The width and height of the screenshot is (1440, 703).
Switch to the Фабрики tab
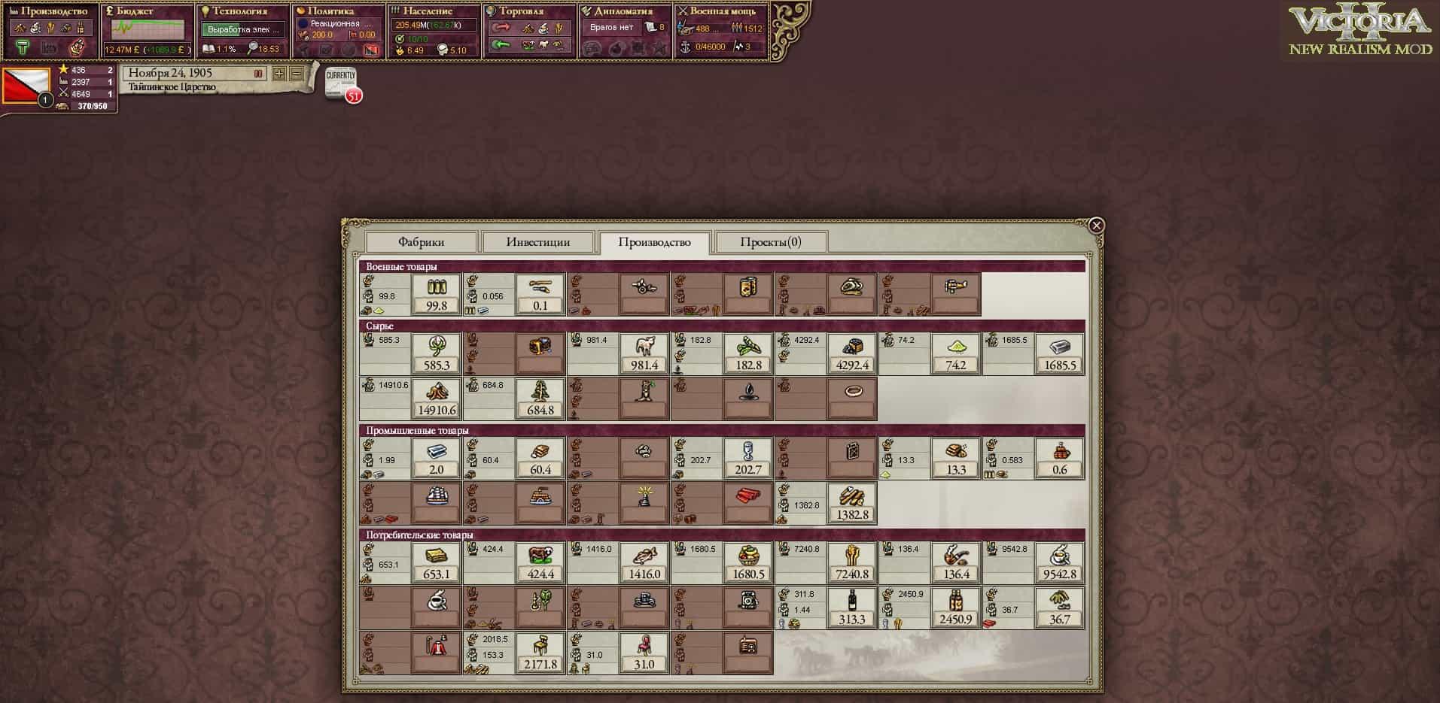tap(421, 242)
